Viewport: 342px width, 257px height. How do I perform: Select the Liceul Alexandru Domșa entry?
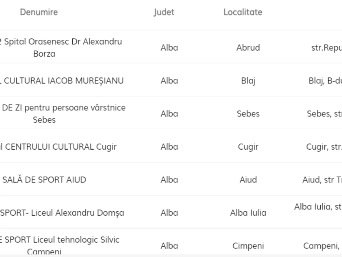62,213
